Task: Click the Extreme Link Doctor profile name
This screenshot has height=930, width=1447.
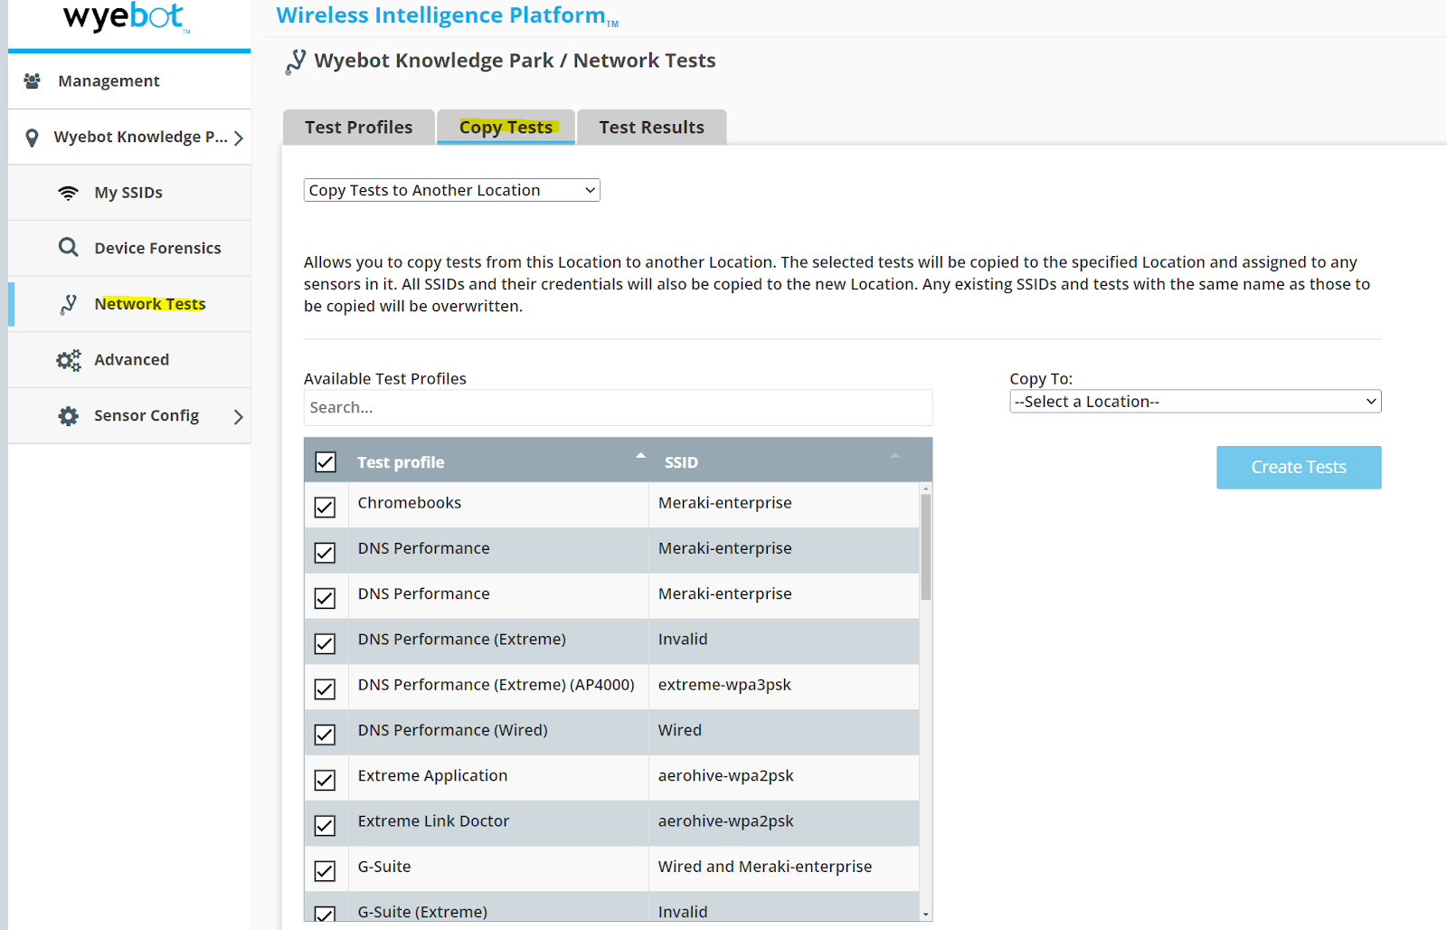Action: click(x=433, y=821)
